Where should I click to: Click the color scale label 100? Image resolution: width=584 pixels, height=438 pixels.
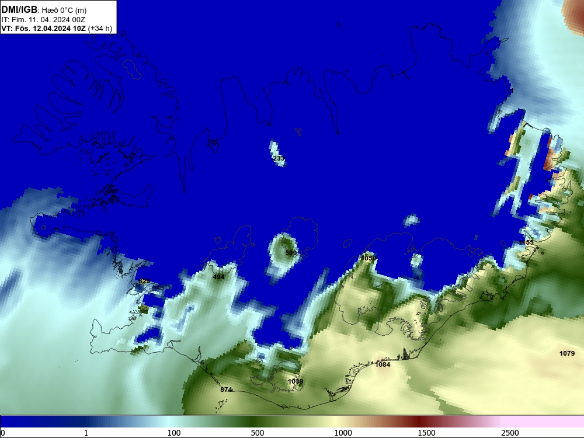tap(174, 433)
